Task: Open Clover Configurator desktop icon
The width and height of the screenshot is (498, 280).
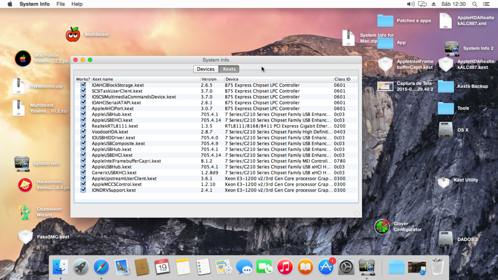Action: point(382,227)
